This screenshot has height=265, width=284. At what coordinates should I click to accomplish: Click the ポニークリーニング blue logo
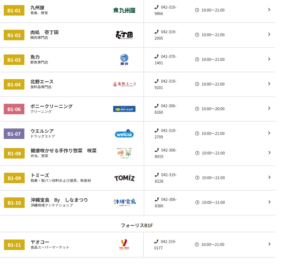[124, 109]
